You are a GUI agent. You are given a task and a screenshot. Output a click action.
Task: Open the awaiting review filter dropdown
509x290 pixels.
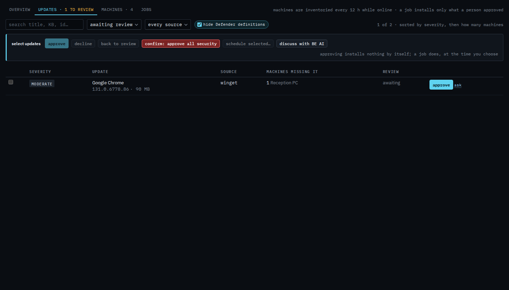pos(114,24)
